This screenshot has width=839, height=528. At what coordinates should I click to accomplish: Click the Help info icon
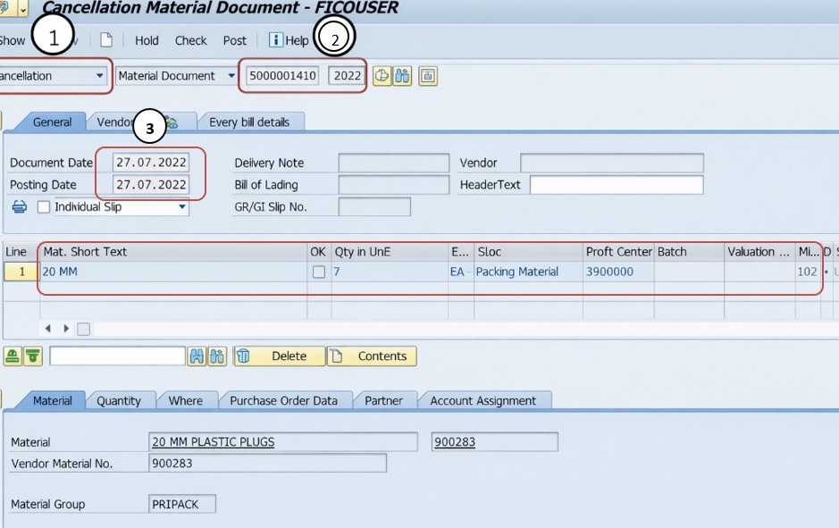276,40
